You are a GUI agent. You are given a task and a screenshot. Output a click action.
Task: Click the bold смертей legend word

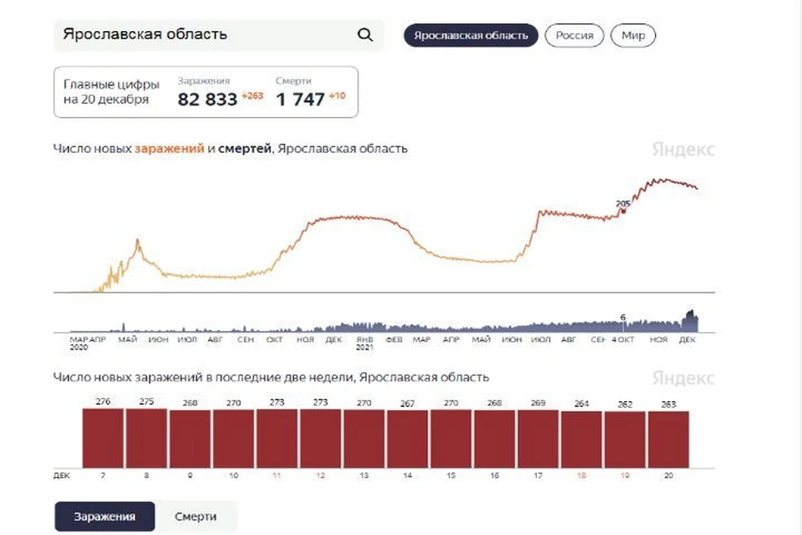pos(245,149)
